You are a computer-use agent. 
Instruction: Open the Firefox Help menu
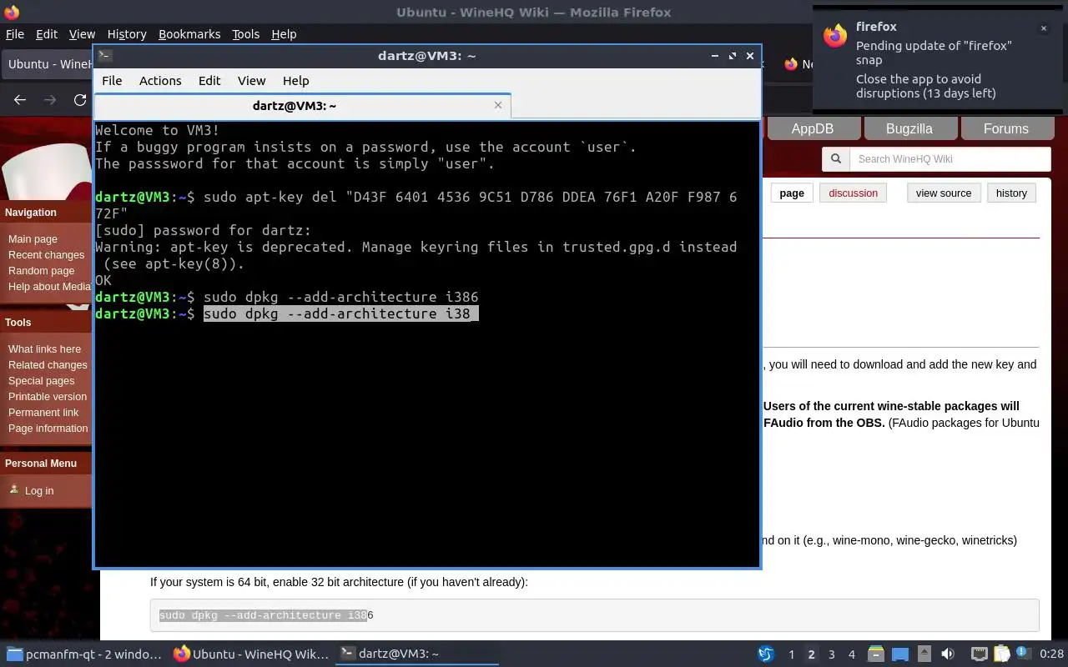284,34
